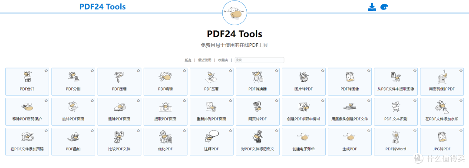Open the 用摄像头创建PDF文件 tool icon
Viewport: 469px width, 168px height.
tap(350, 107)
